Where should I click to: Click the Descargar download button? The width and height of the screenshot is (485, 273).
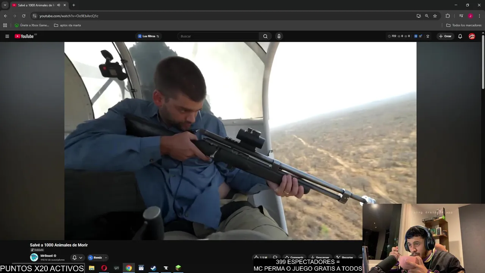tap(320, 257)
